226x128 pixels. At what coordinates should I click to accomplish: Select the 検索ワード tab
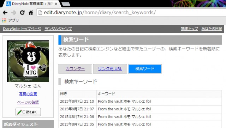coord(145,69)
